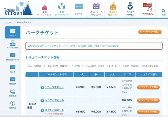Click the ¥6,200 senior price cell
This screenshot has height=117, width=168.
(x=127, y=100)
